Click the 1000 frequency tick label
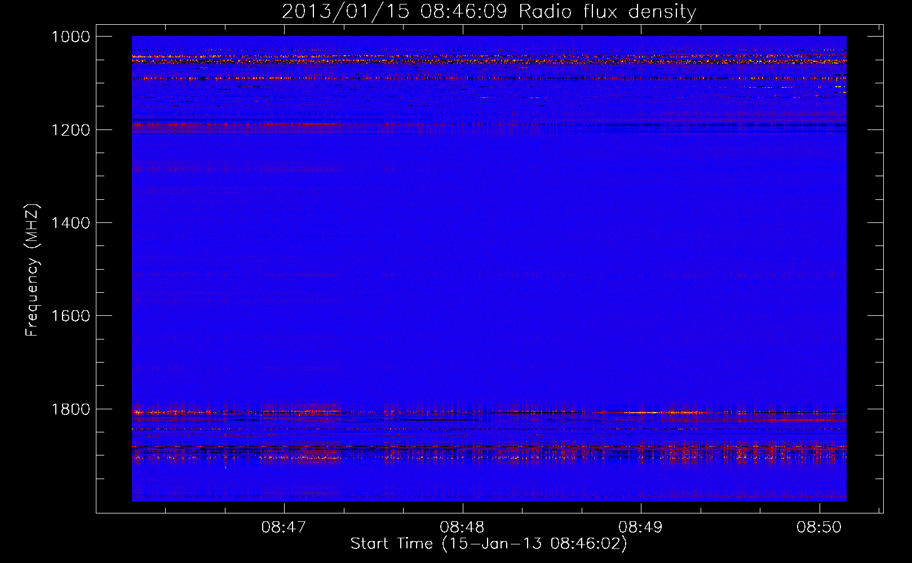 (x=70, y=37)
